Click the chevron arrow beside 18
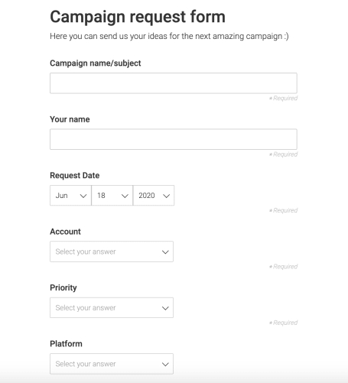Screen dimensions: 348x383 125,196
